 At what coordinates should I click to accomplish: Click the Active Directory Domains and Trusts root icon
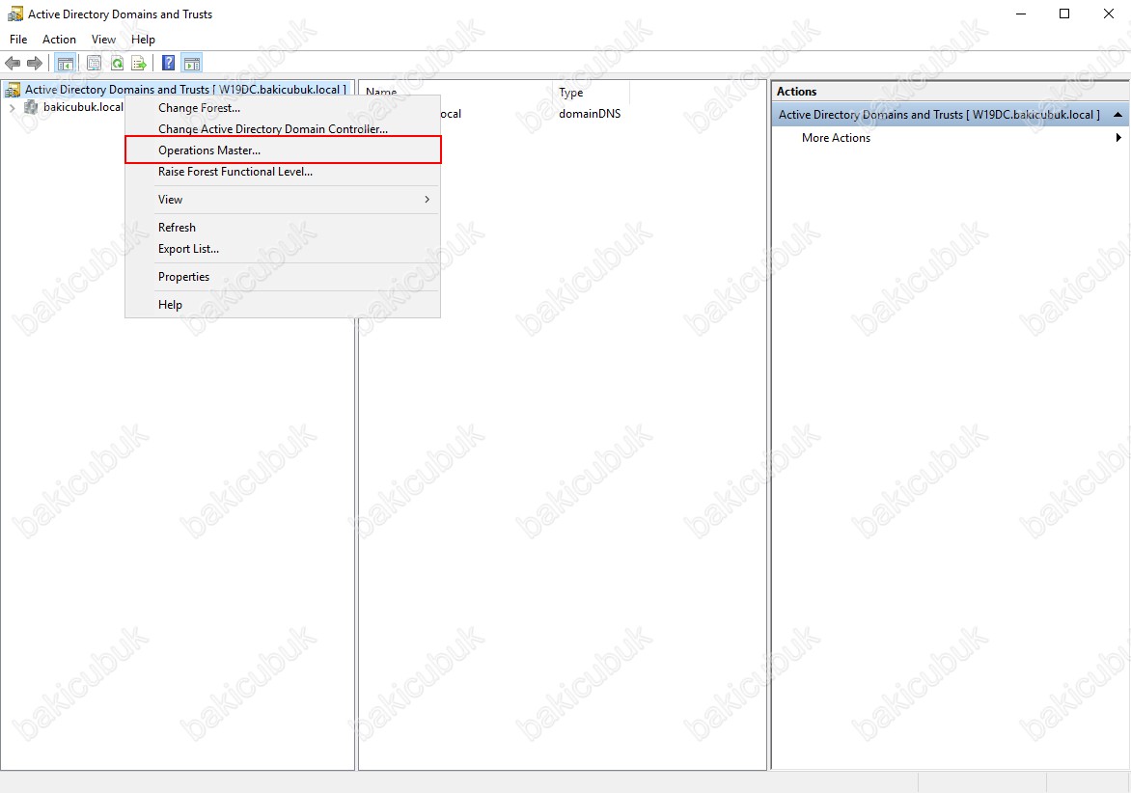13,90
